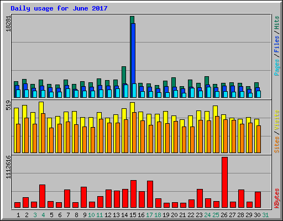Select the orange Sites bar for day 15

134,133
